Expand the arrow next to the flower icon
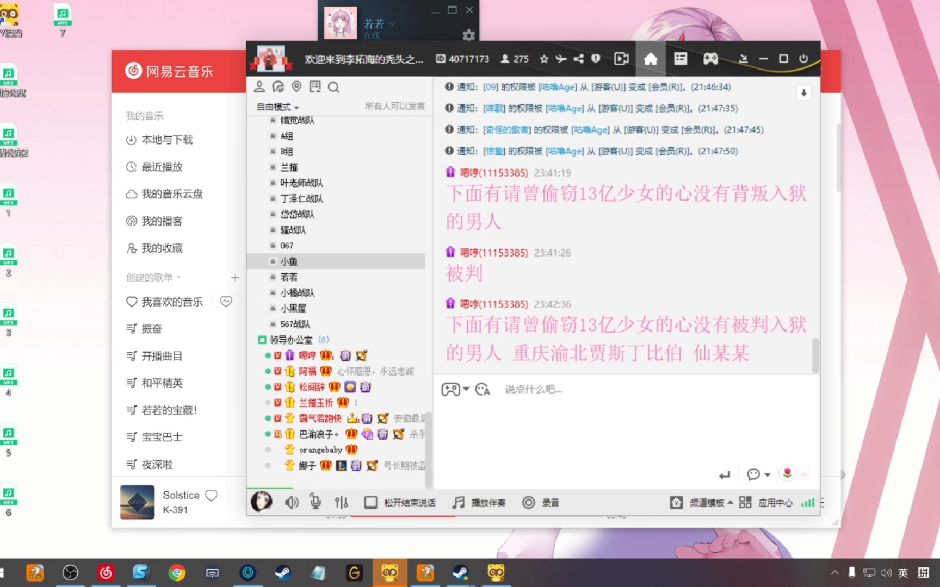The width and height of the screenshot is (940, 587). tap(804, 474)
